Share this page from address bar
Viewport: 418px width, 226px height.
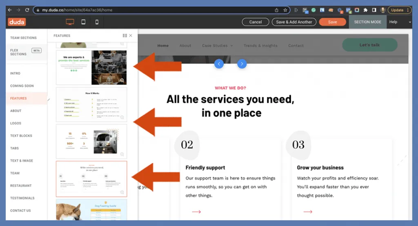pyautogui.click(x=276, y=10)
